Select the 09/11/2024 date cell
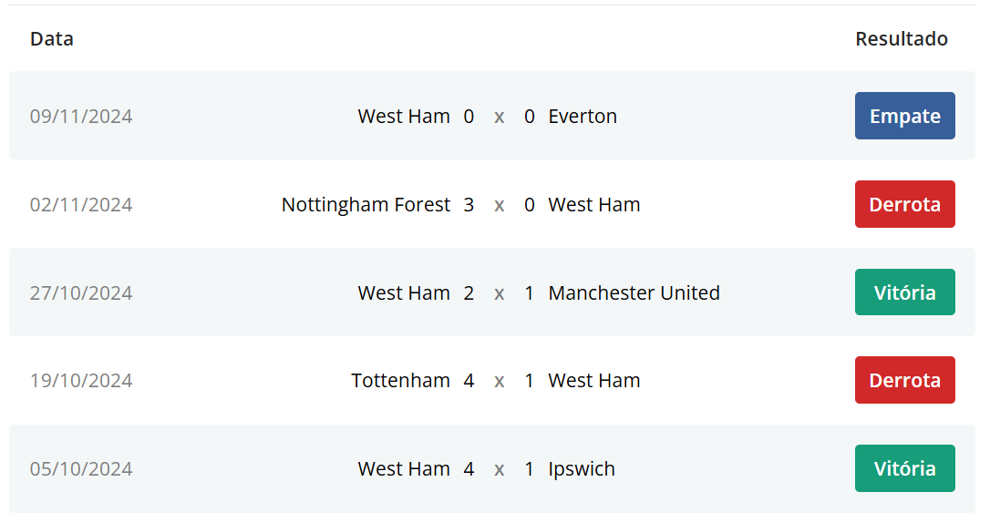 pos(81,117)
